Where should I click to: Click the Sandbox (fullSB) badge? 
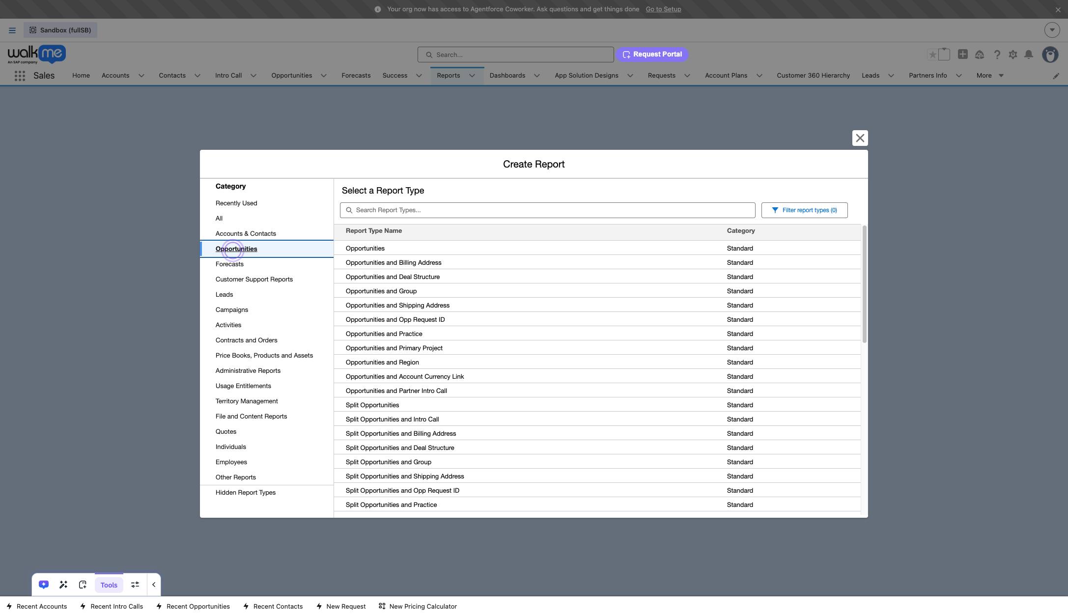point(60,30)
